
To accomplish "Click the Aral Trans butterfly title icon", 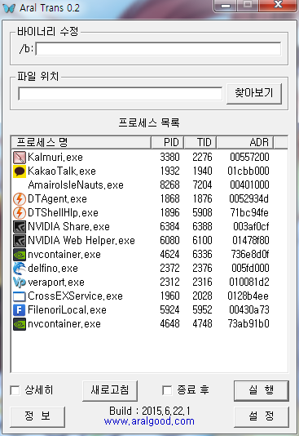I will [9, 8].
